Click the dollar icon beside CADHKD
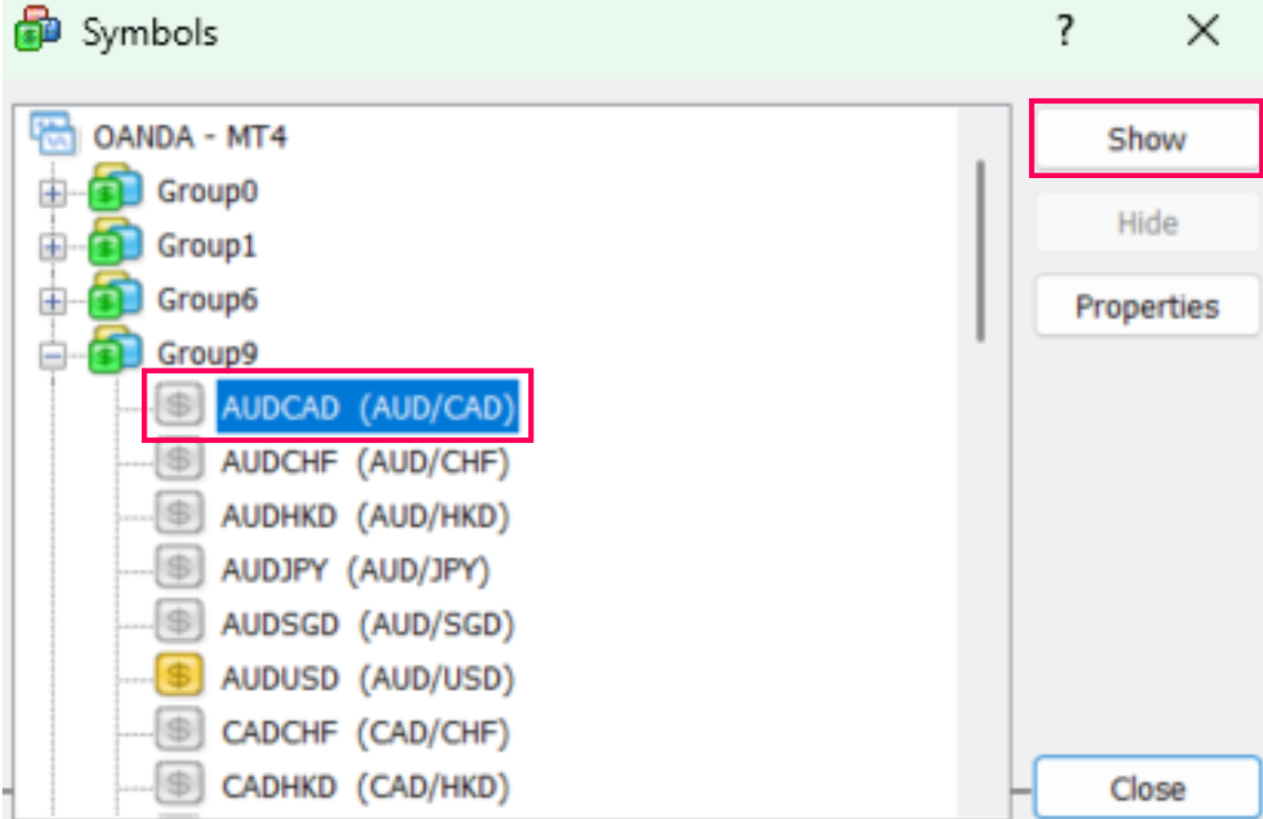 [178, 784]
